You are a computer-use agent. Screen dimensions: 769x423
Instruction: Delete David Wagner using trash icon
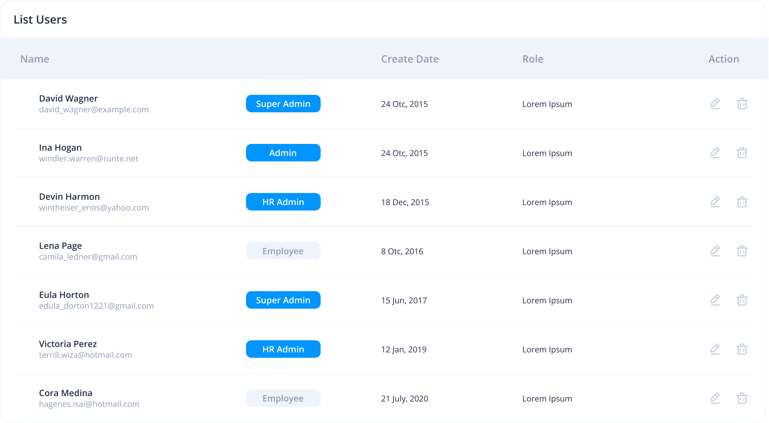click(742, 104)
